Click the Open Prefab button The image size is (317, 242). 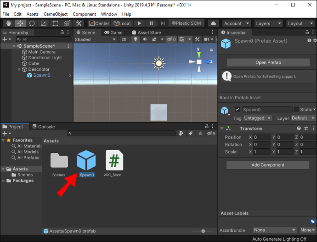click(268, 62)
